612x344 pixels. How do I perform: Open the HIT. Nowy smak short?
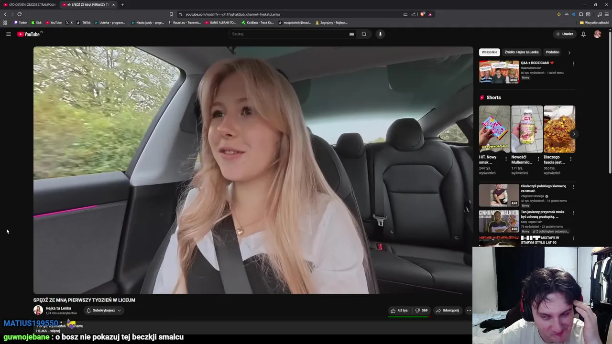(x=494, y=129)
